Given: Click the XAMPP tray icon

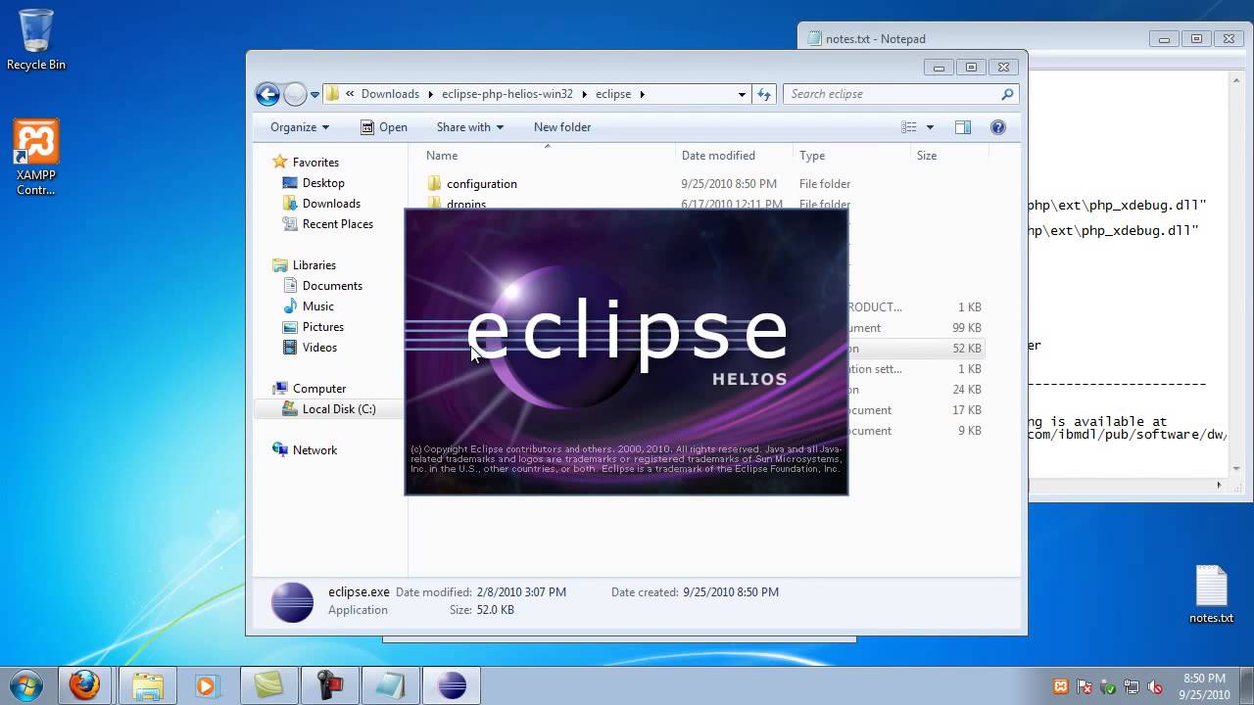Looking at the screenshot, I should [x=1061, y=686].
